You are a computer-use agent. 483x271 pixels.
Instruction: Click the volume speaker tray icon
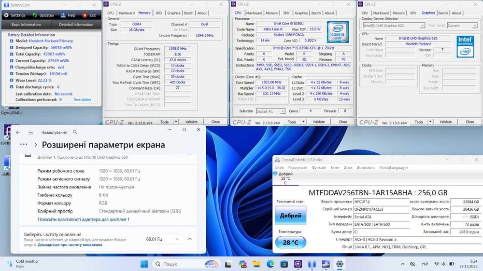click(443, 264)
